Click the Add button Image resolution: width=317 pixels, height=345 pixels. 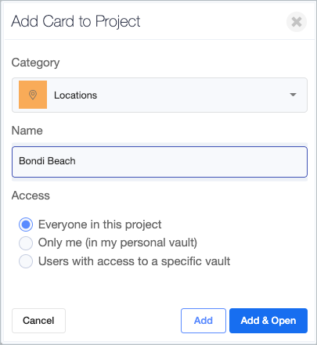click(x=204, y=321)
